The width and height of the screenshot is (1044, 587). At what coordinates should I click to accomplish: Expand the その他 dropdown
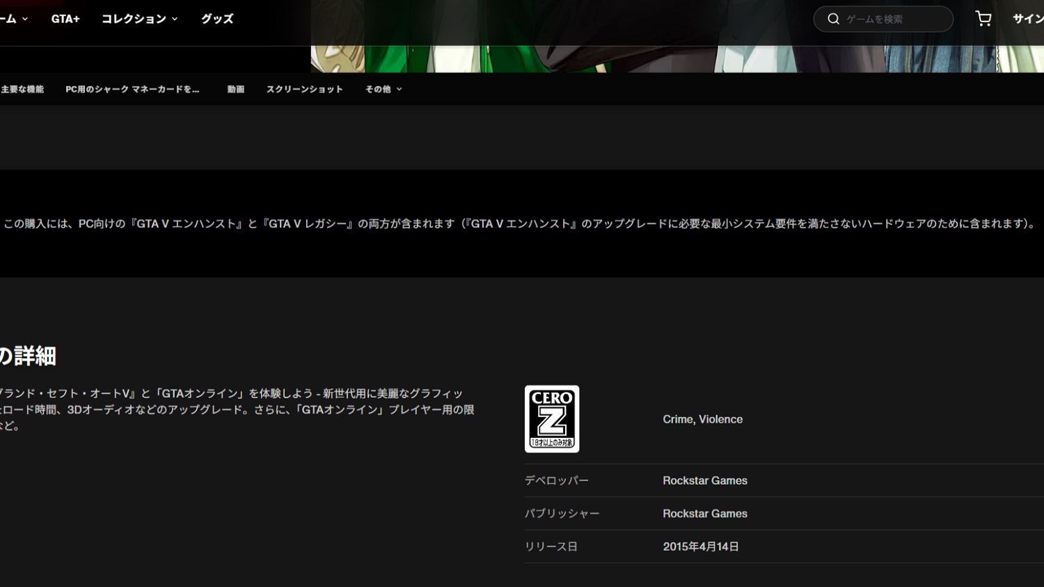(x=383, y=89)
